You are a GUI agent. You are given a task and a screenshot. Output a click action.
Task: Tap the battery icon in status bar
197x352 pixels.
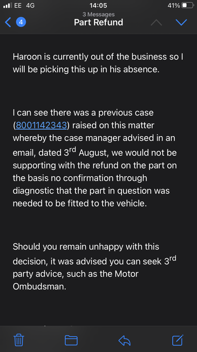187,5
